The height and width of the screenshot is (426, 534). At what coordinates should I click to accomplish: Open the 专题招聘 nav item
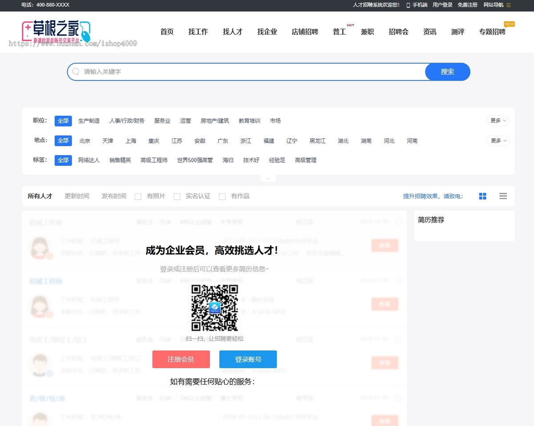492,32
